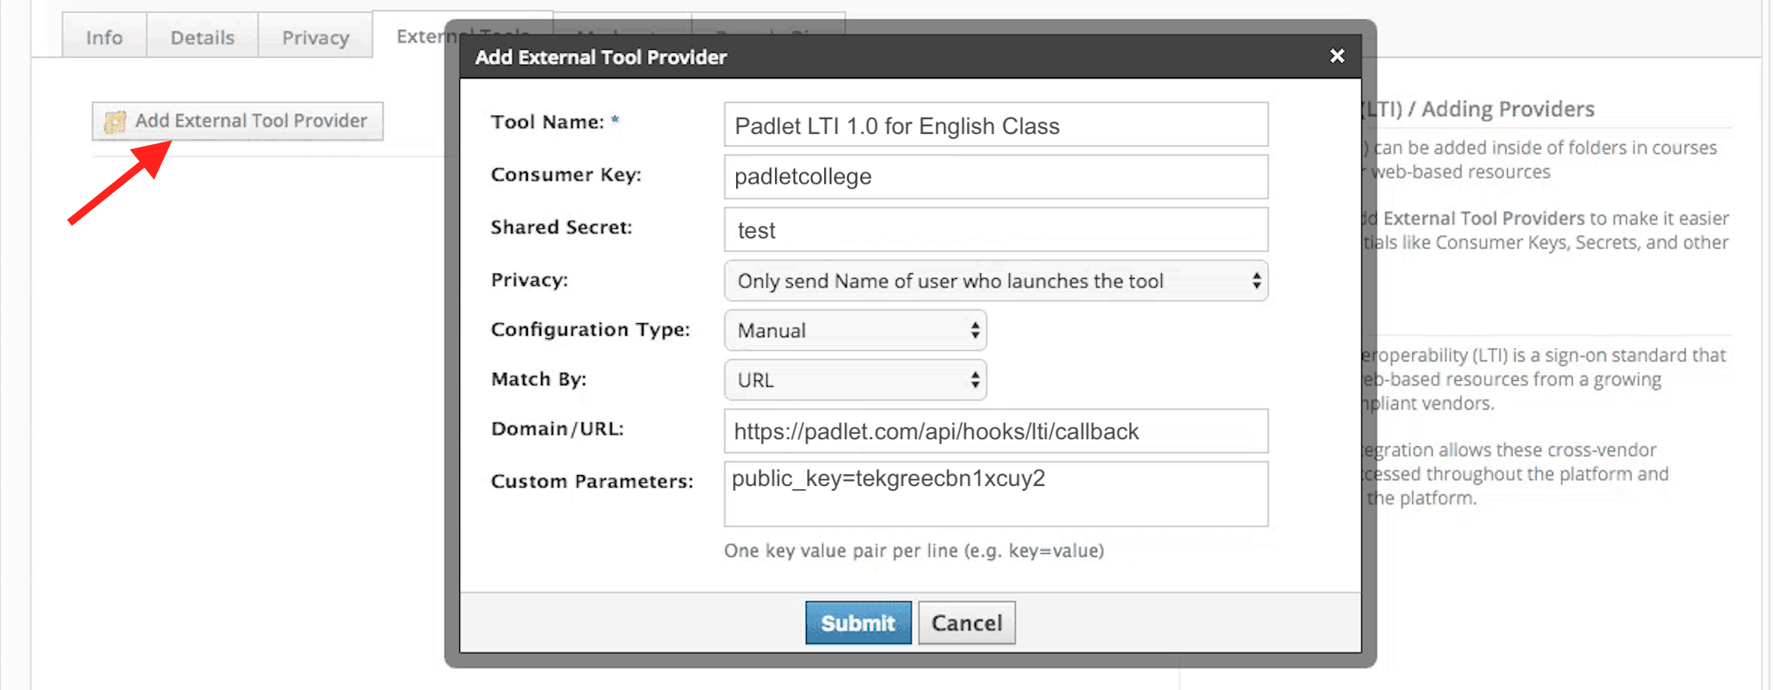Focus the Tool Name input field
The height and width of the screenshot is (690, 1773).
996,125
